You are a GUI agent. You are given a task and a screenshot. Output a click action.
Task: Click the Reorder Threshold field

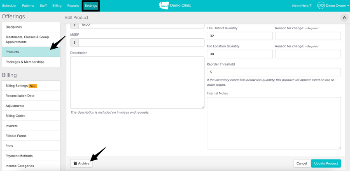coord(274,72)
